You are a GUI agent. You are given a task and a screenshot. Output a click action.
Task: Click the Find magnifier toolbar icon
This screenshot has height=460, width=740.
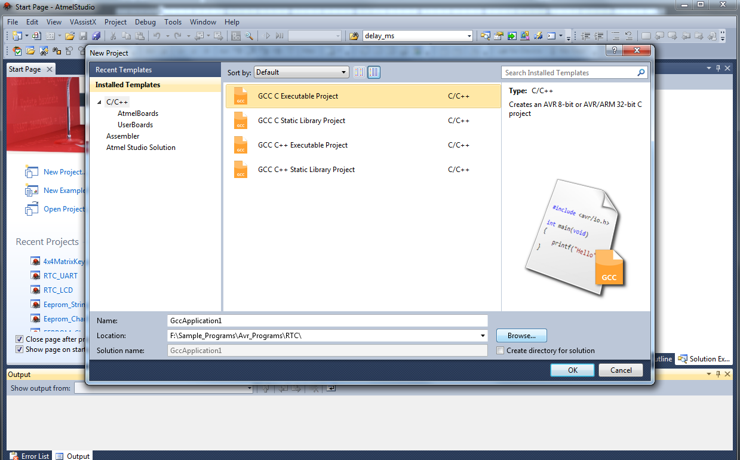(248, 36)
